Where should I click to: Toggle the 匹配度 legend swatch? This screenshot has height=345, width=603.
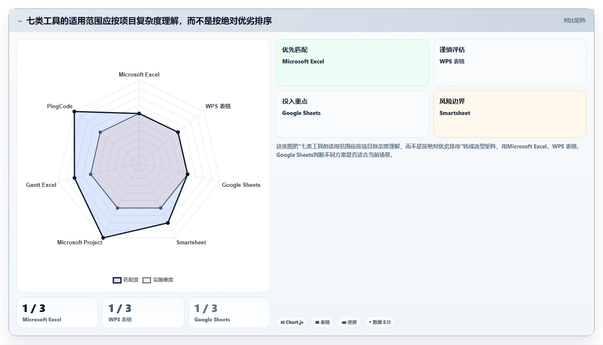[x=117, y=280]
